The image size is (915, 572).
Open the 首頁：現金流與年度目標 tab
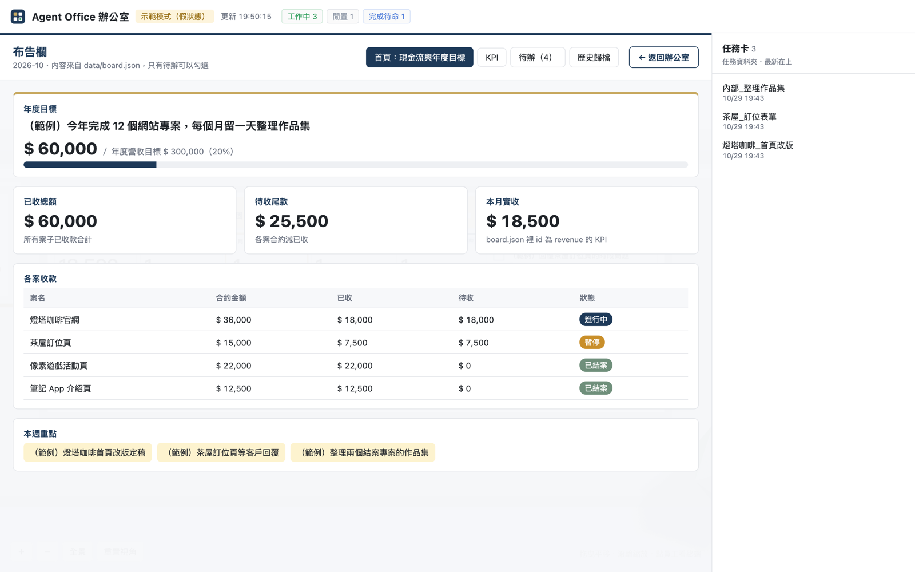pyautogui.click(x=419, y=57)
